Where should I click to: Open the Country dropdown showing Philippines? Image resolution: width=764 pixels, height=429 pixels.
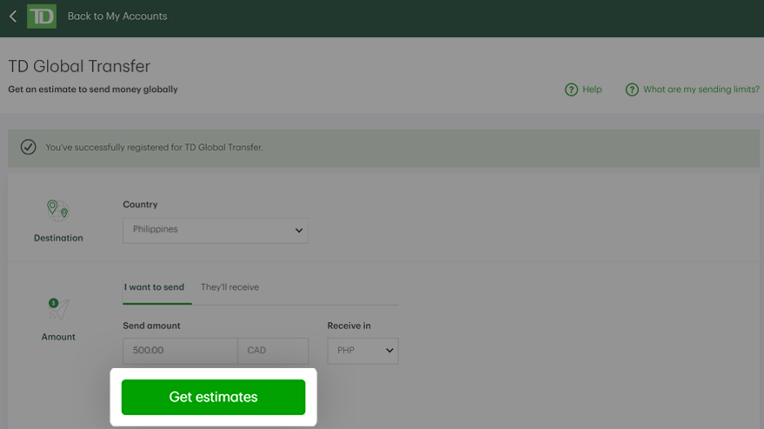(216, 230)
